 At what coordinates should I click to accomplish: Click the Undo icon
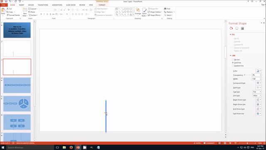coord(10,1)
